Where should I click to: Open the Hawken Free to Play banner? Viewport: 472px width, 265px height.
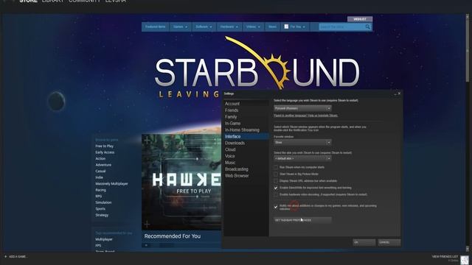click(x=181, y=182)
